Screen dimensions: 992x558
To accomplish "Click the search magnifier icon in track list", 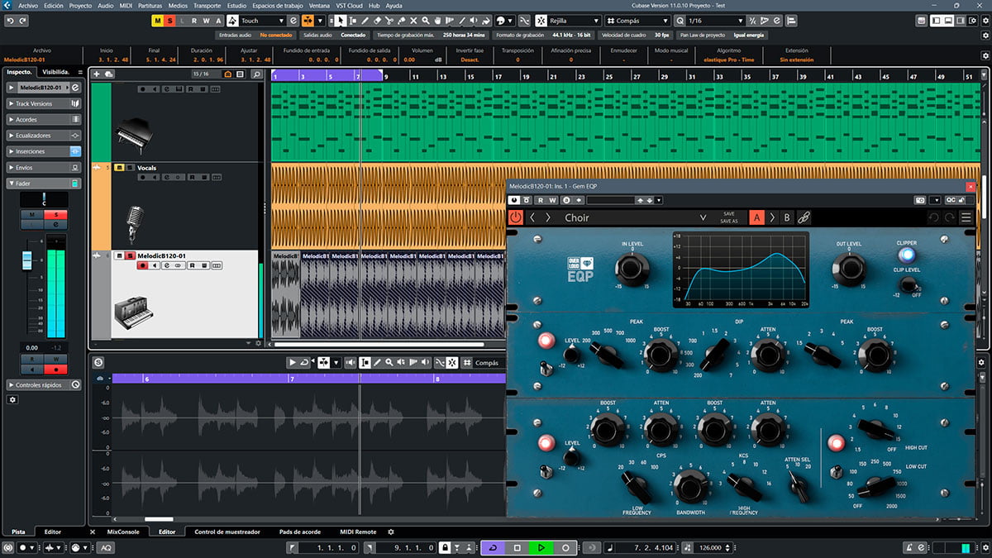I will coord(257,74).
